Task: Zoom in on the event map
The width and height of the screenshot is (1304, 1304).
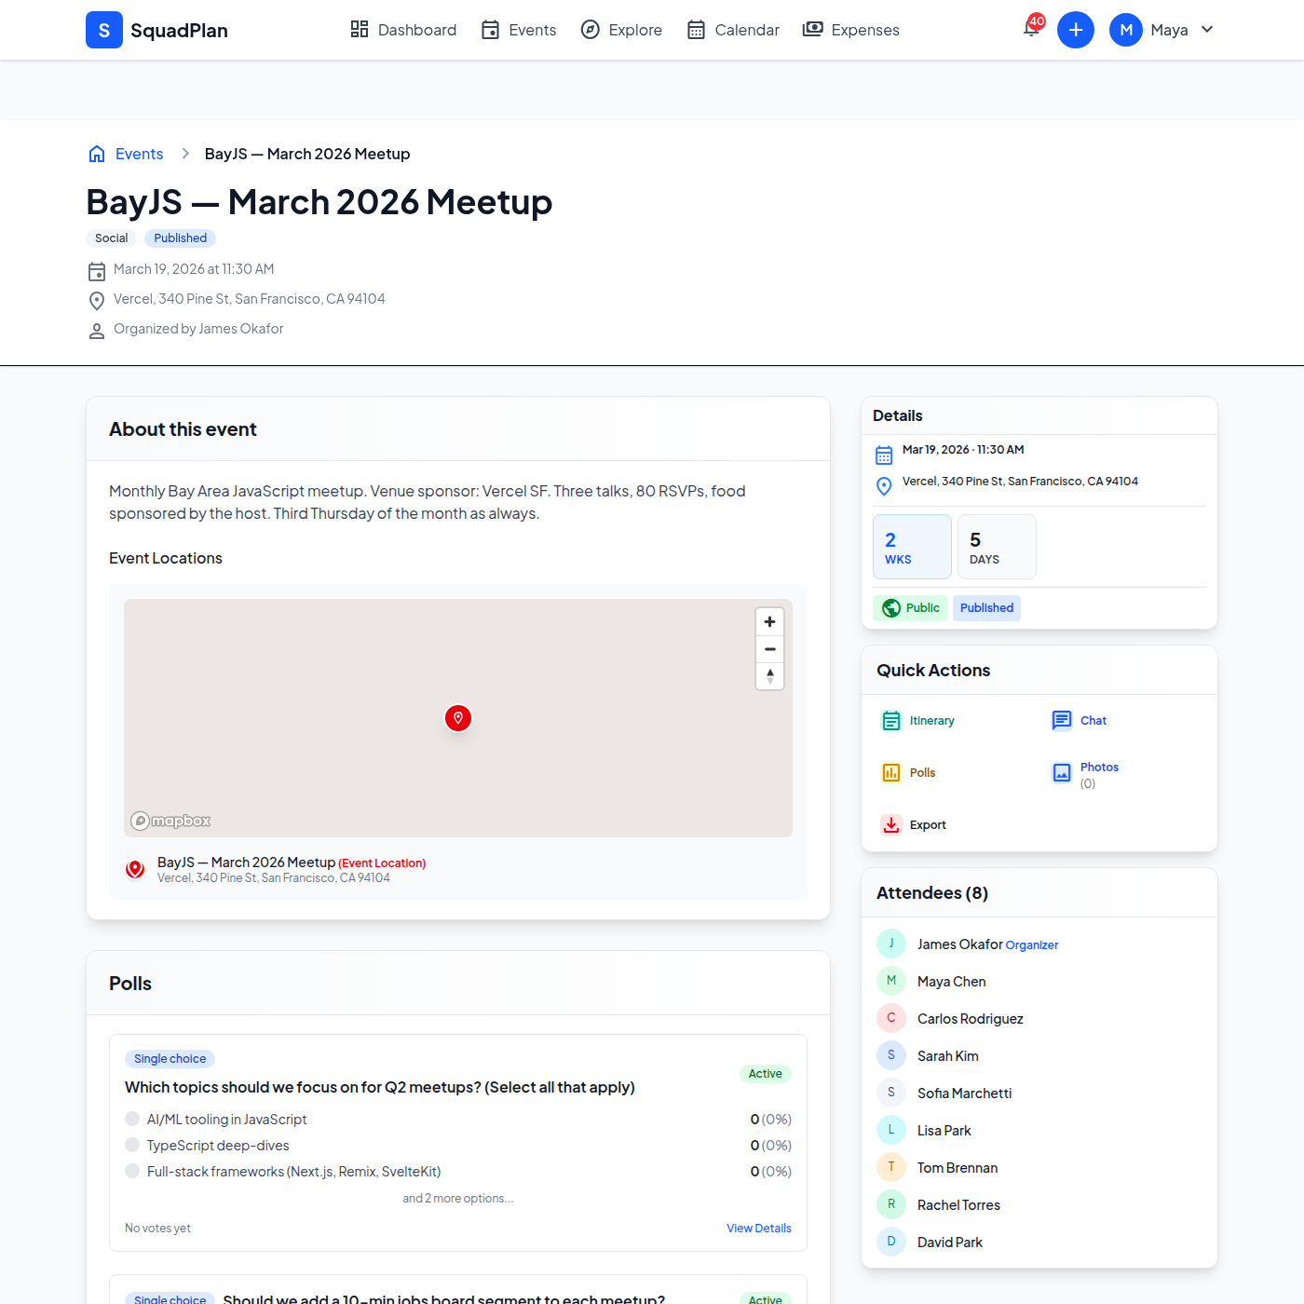Action: tap(769, 621)
